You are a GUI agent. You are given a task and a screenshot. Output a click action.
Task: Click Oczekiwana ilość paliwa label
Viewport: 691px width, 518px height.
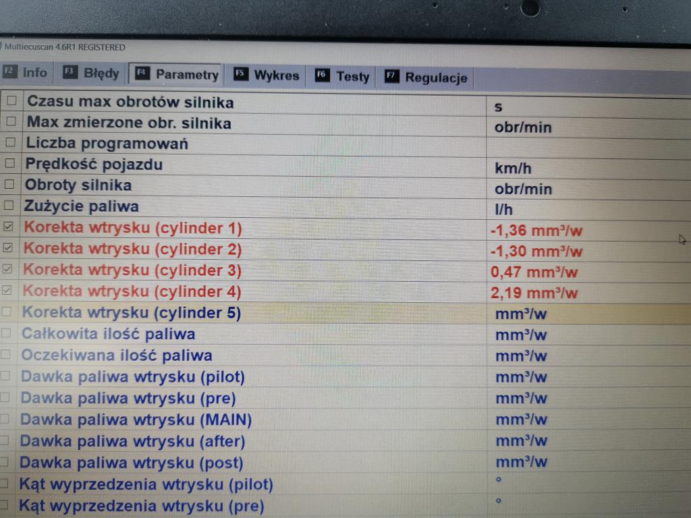point(116,355)
